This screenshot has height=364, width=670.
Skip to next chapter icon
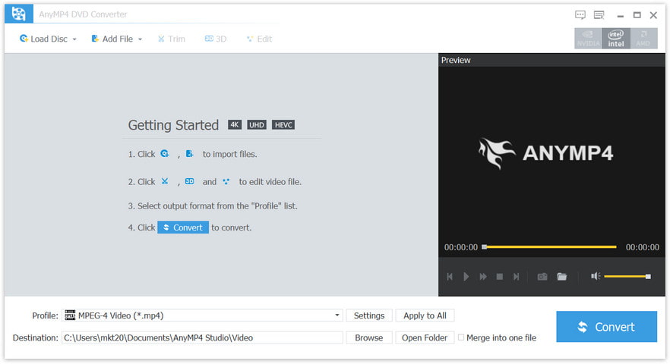(517, 277)
